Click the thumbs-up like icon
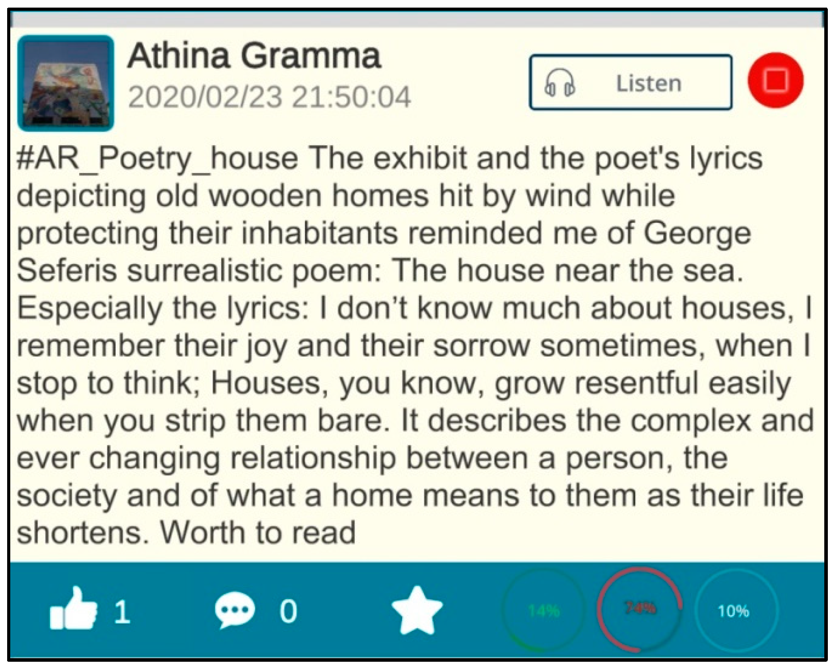This screenshot has height=668, width=835. tap(74, 609)
